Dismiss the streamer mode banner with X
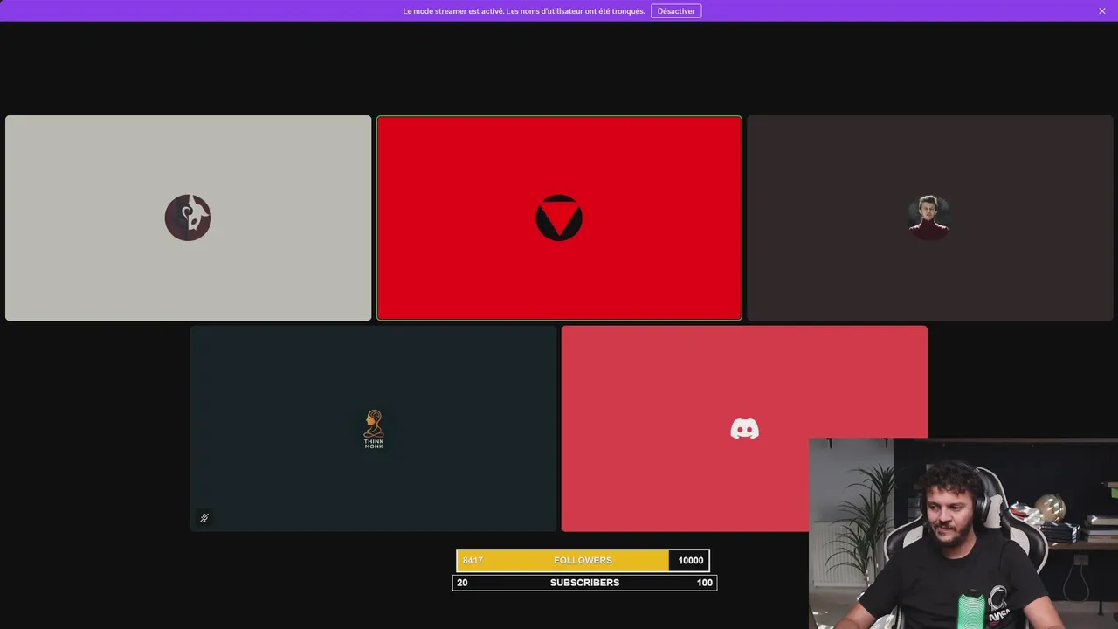The height and width of the screenshot is (629, 1118). (x=1102, y=11)
